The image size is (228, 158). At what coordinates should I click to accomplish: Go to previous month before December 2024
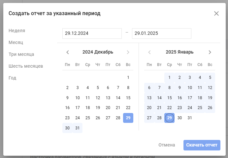[68, 52]
